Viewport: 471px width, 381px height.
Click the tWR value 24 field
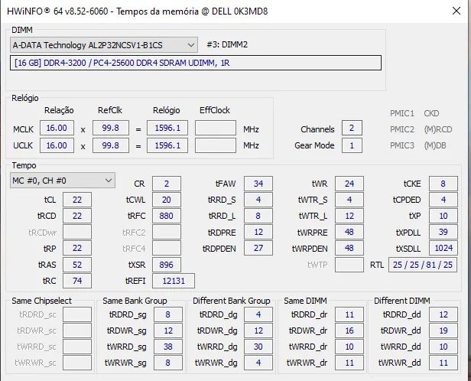(349, 184)
